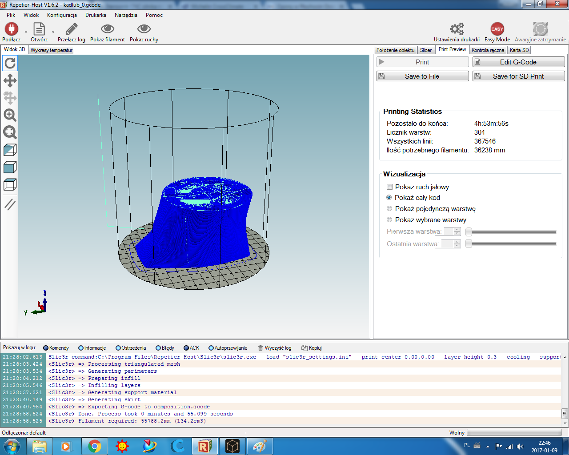This screenshot has height=455, width=569.
Task: Open the Wykresy temperatur tab
Action: [x=51, y=50]
